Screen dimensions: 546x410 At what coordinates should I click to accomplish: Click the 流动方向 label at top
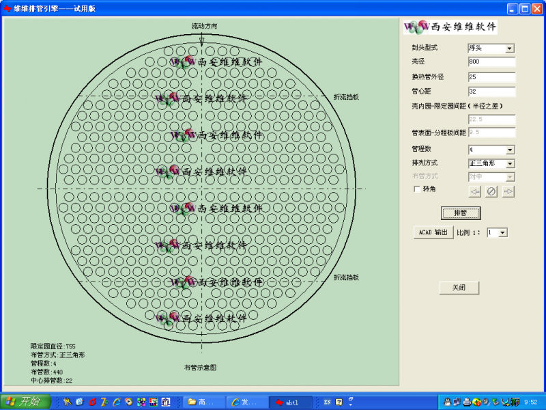click(x=204, y=26)
